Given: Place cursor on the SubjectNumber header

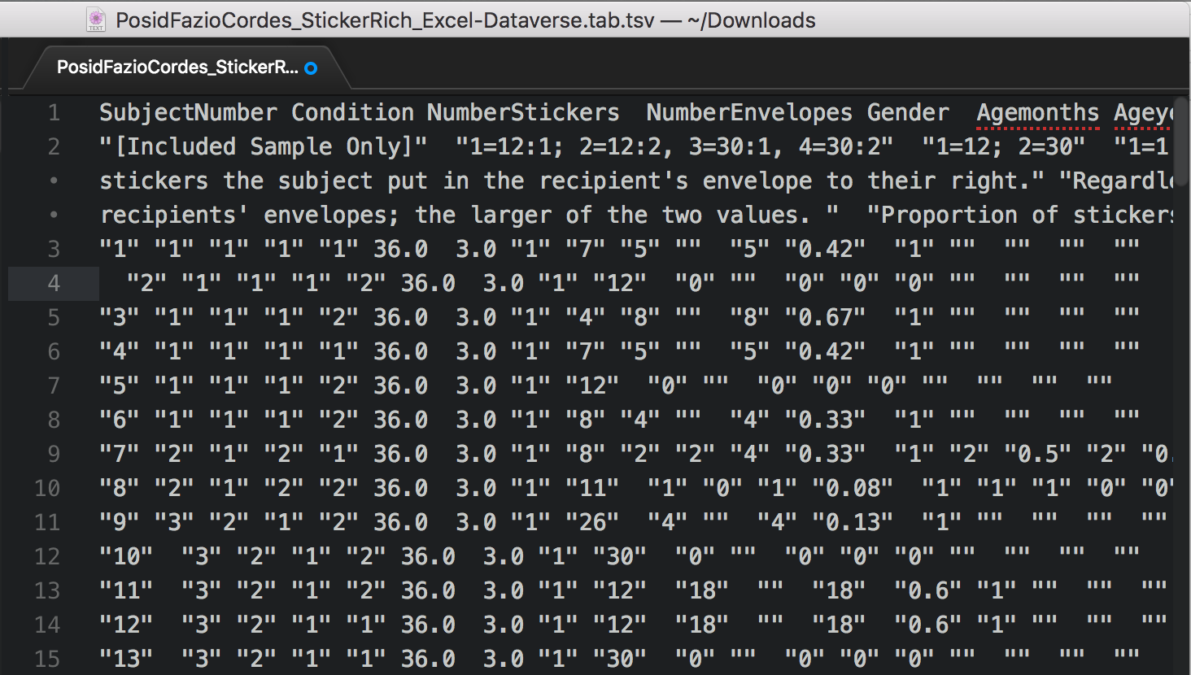Looking at the screenshot, I should [x=188, y=112].
